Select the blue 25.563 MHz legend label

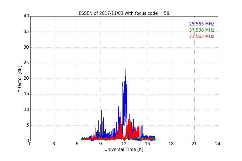202,24
